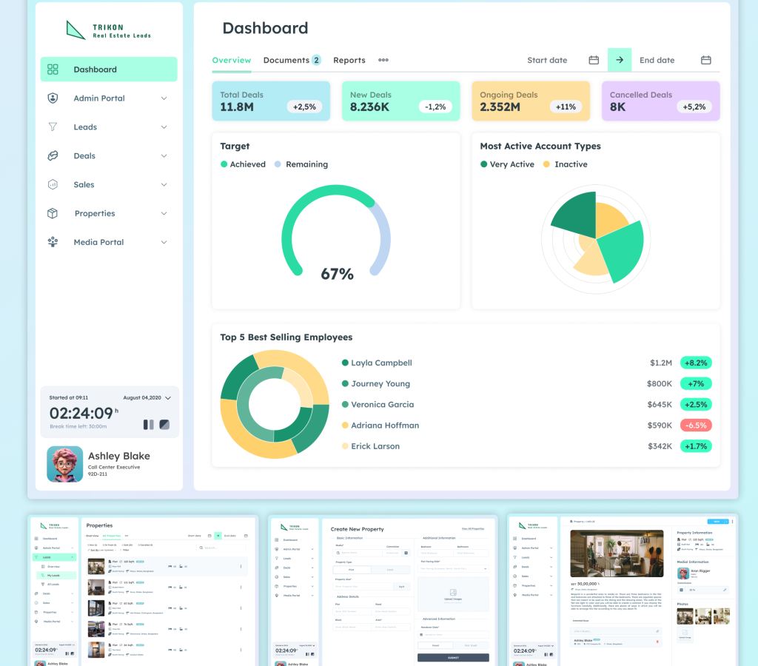The width and height of the screenshot is (758, 666).
Task: Collapse the Properties sidebar chevron
Action: pos(164,213)
